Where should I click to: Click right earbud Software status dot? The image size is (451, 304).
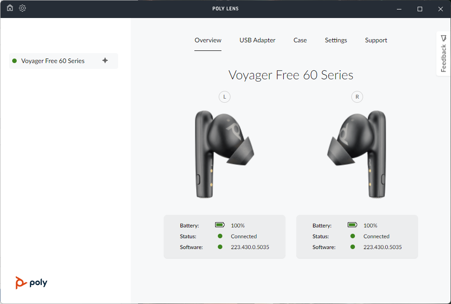click(353, 247)
